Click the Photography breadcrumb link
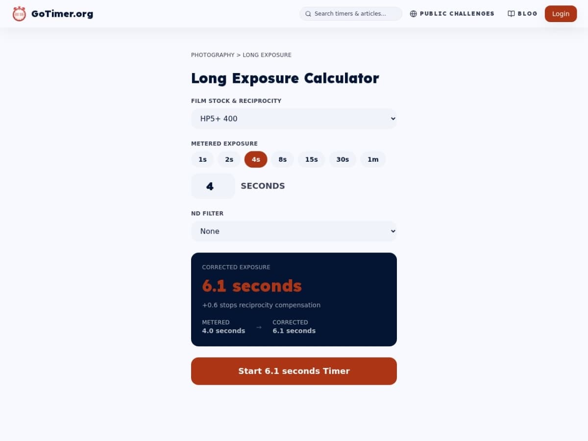Image resolution: width=588 pixels, height=441 pixels. coord(213,55)
